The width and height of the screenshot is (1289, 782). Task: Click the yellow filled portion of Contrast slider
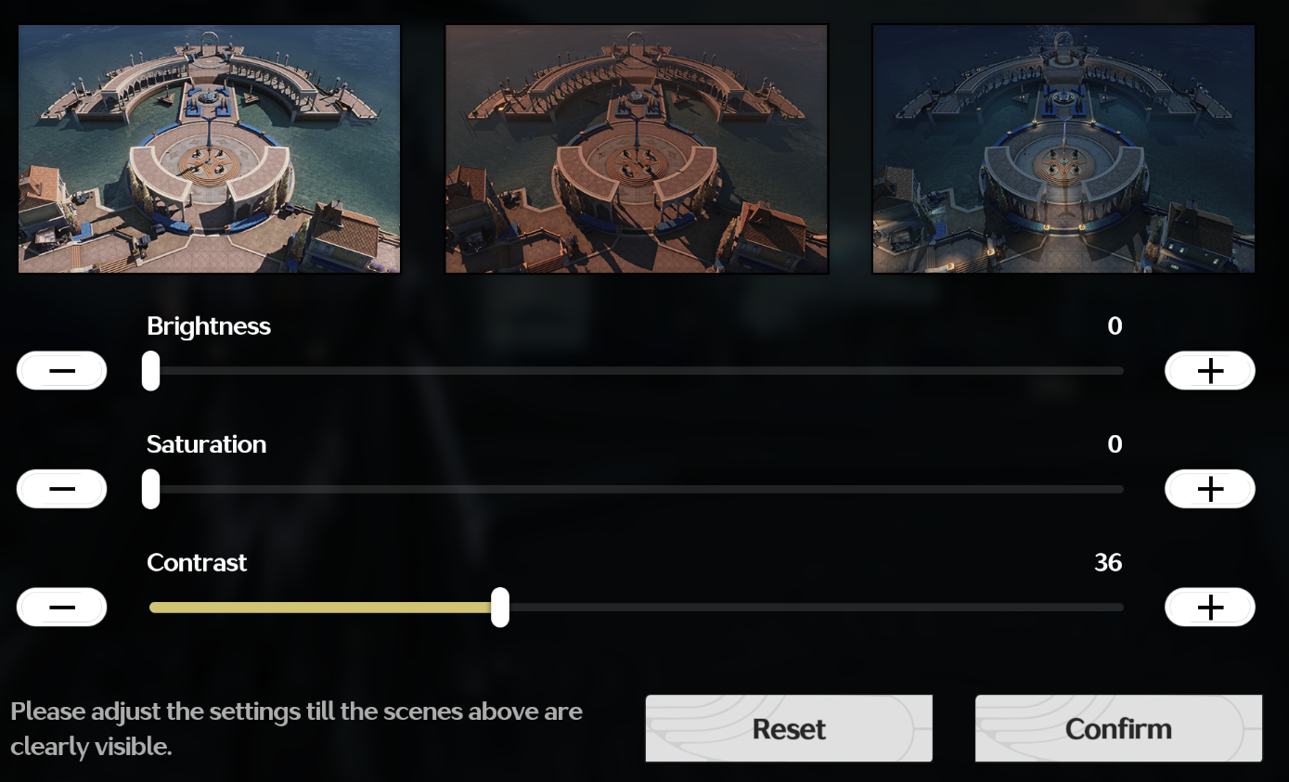tap(320, 608)
